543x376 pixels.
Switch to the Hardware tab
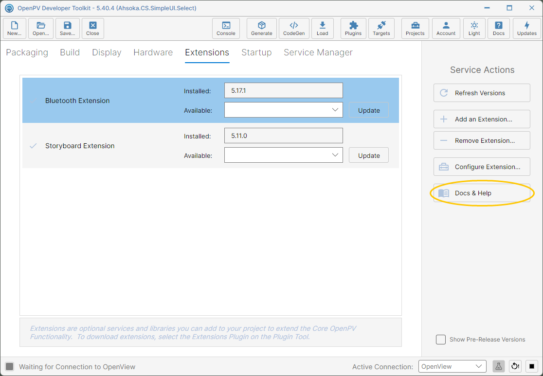153,52
